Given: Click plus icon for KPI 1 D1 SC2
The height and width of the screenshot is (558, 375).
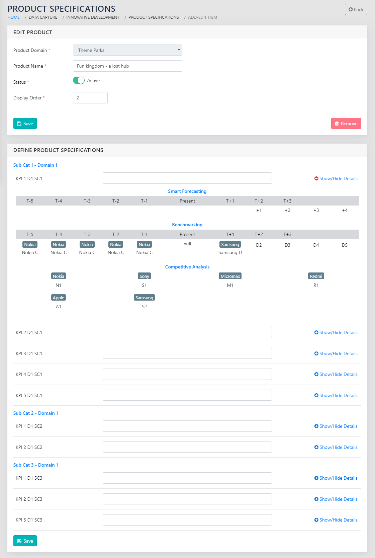Looking at the screenshot, I should click(x=316, y=426).
